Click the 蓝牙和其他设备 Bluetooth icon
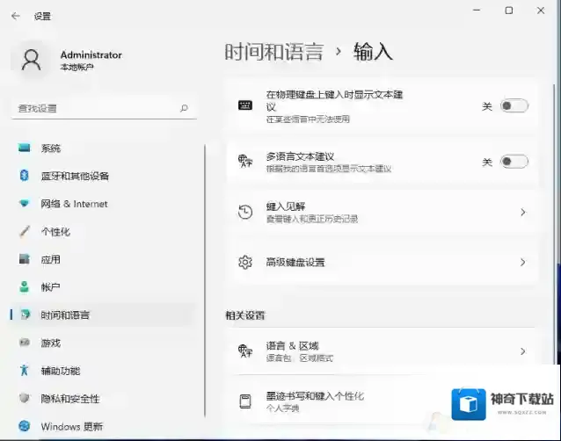The image size is (561, 441). pos(25,176)
